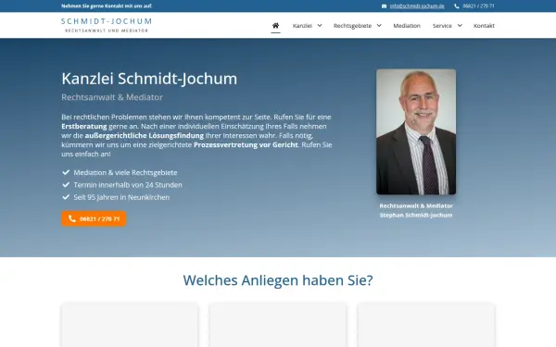Click the subtitle Rechtsanwalt & Mediator

click(112, 97)
